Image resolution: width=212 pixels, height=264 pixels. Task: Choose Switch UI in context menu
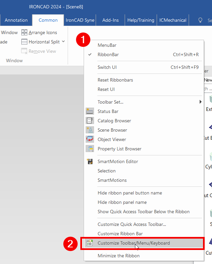coord(107,67)
